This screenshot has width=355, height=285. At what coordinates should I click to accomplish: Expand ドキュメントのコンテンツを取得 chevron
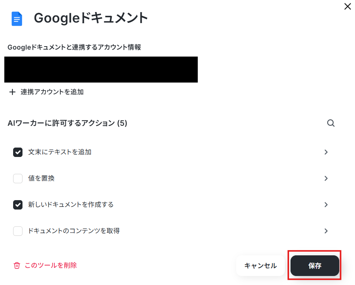coord(326,231)
